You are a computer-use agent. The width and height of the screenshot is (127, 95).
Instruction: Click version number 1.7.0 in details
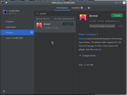tap(120, 26)
